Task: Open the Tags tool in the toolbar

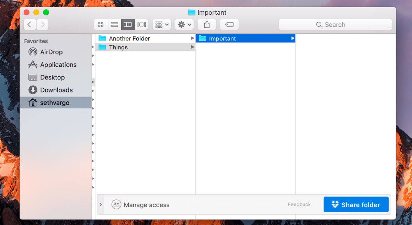Action: click(x=229, y=24)
